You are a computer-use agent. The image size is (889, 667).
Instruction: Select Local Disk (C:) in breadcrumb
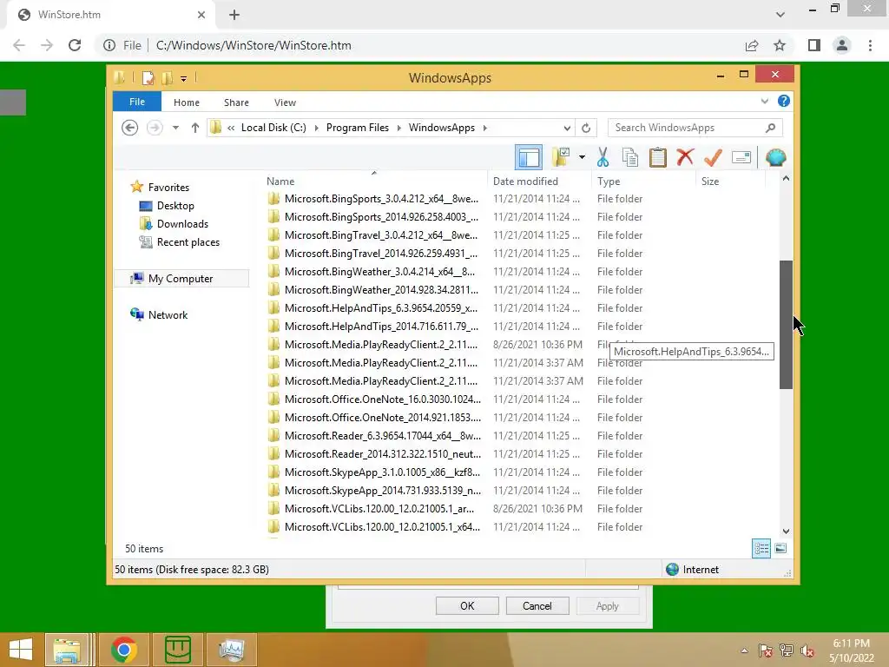[273, 128]
